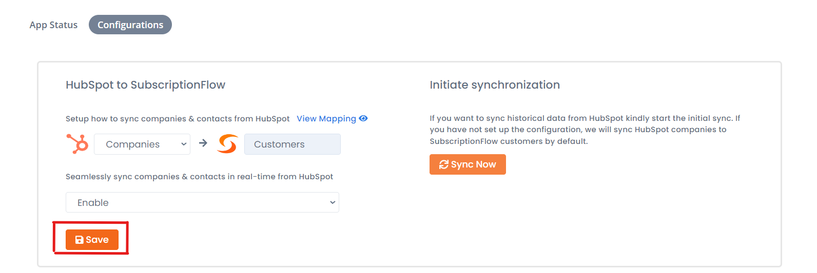
Task: Click the Customers read-only field
Action: click(293, 144)
